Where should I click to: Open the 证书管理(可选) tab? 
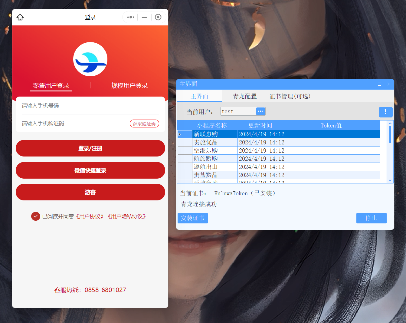(290, 96)
